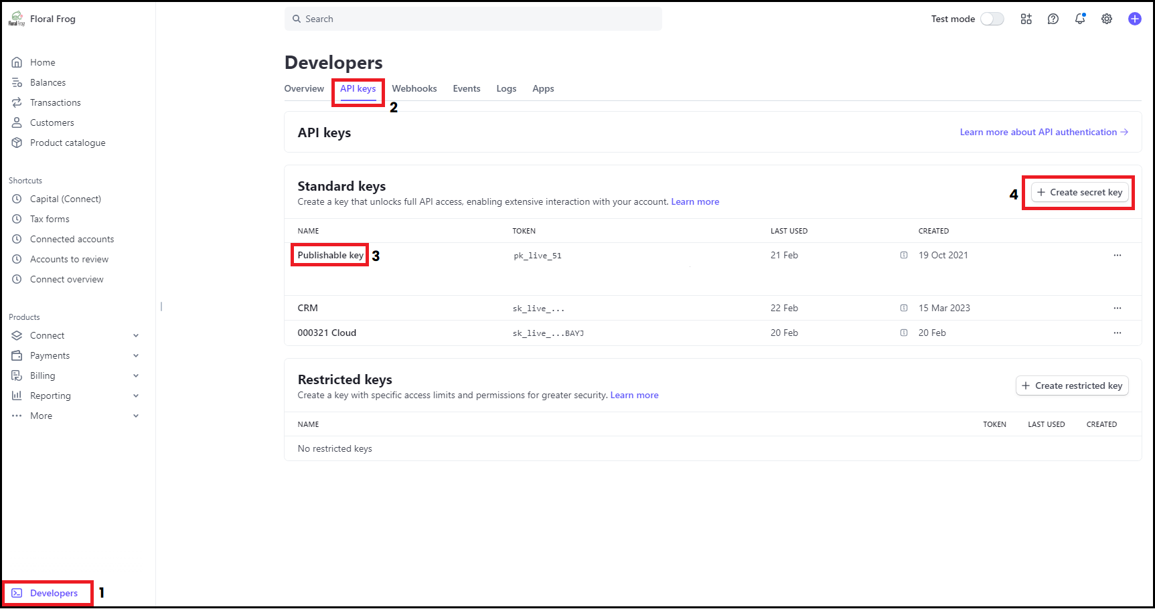Image resolution: width=1155 pixels, height=609 pixels.
Task: Open options menu for Publishable key row
Action: (1117, 255)
